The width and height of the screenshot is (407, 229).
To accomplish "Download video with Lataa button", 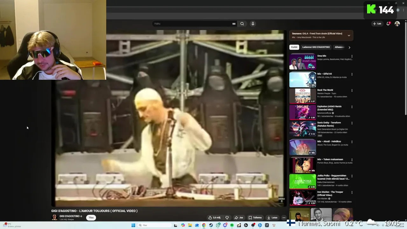I will (272, 218).
